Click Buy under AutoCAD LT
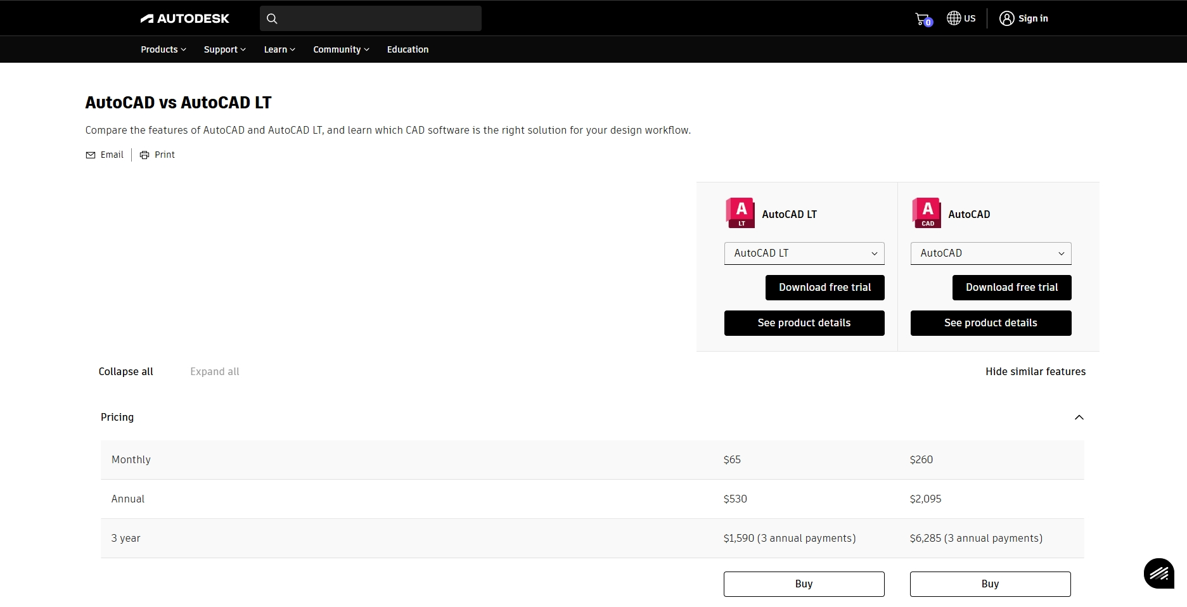 pos(804,584)
